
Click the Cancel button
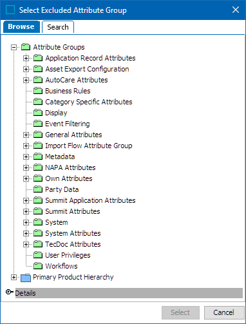point(223,312)
